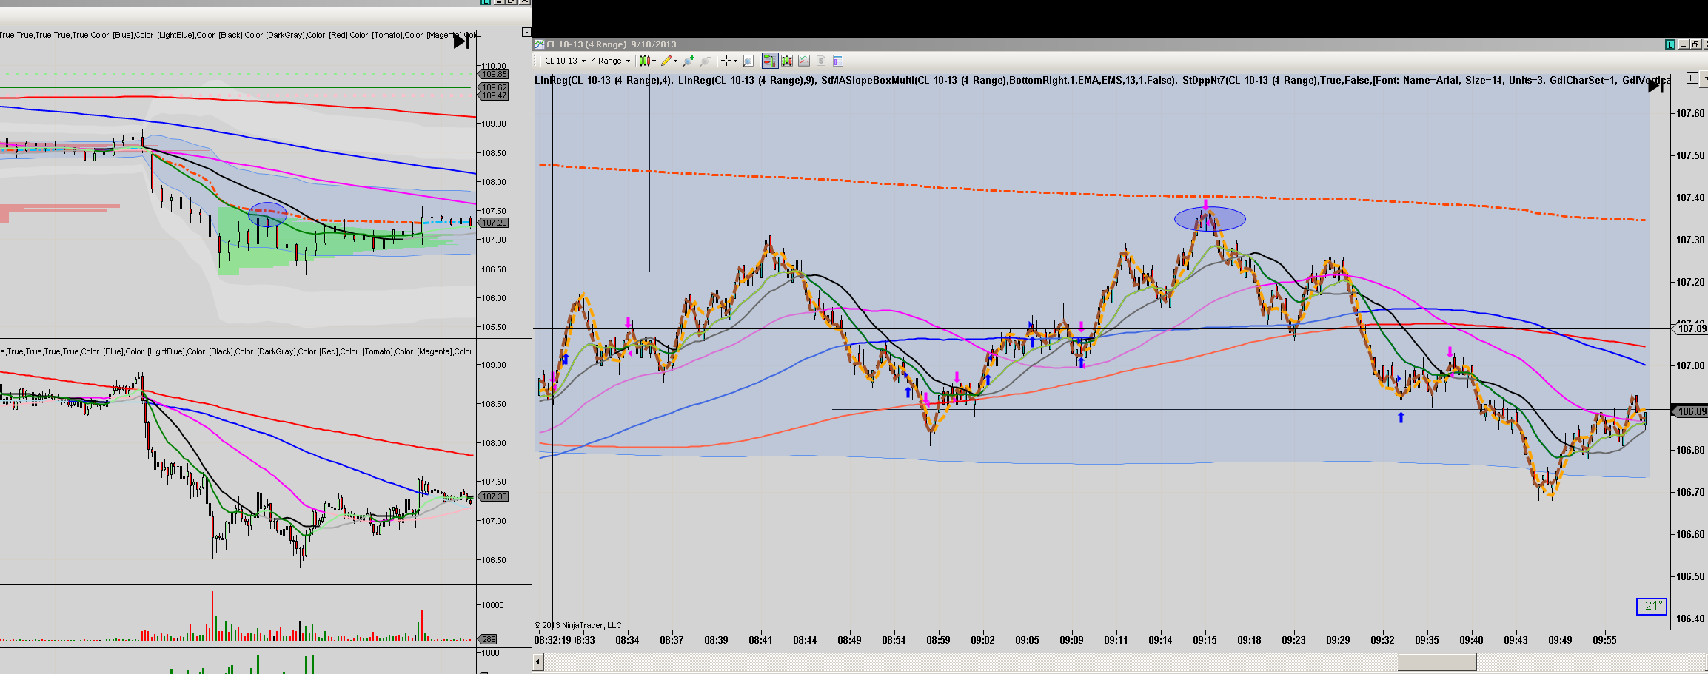
Task: Click the 09:15 time label on time axis
Action: point(1205,640)
